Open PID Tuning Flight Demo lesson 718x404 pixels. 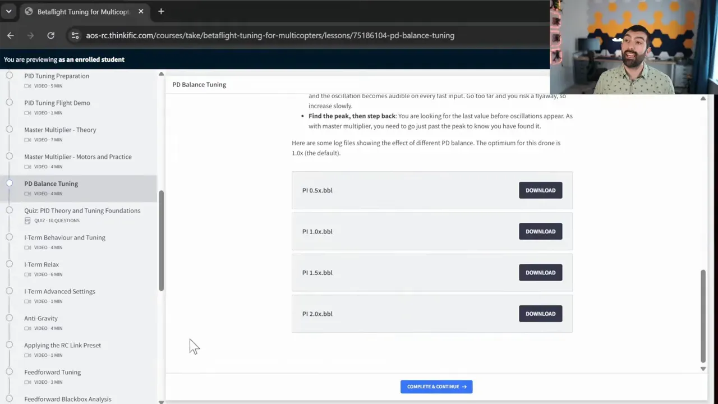tap(57, 103)
